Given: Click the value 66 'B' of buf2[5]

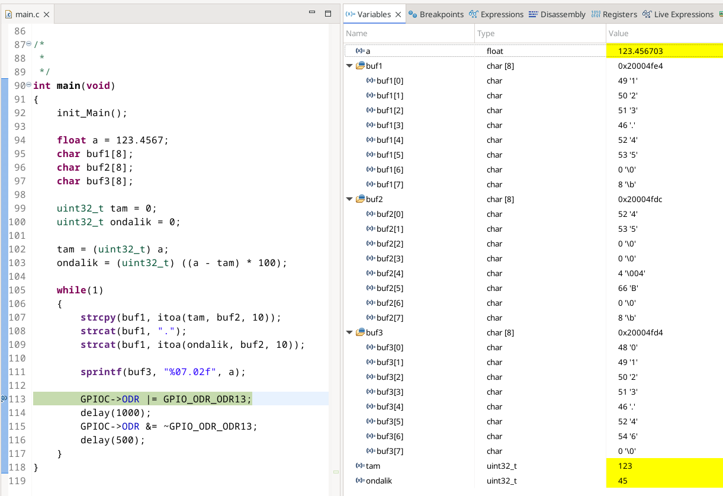Looking at the screenshot, I should [628, 288].
